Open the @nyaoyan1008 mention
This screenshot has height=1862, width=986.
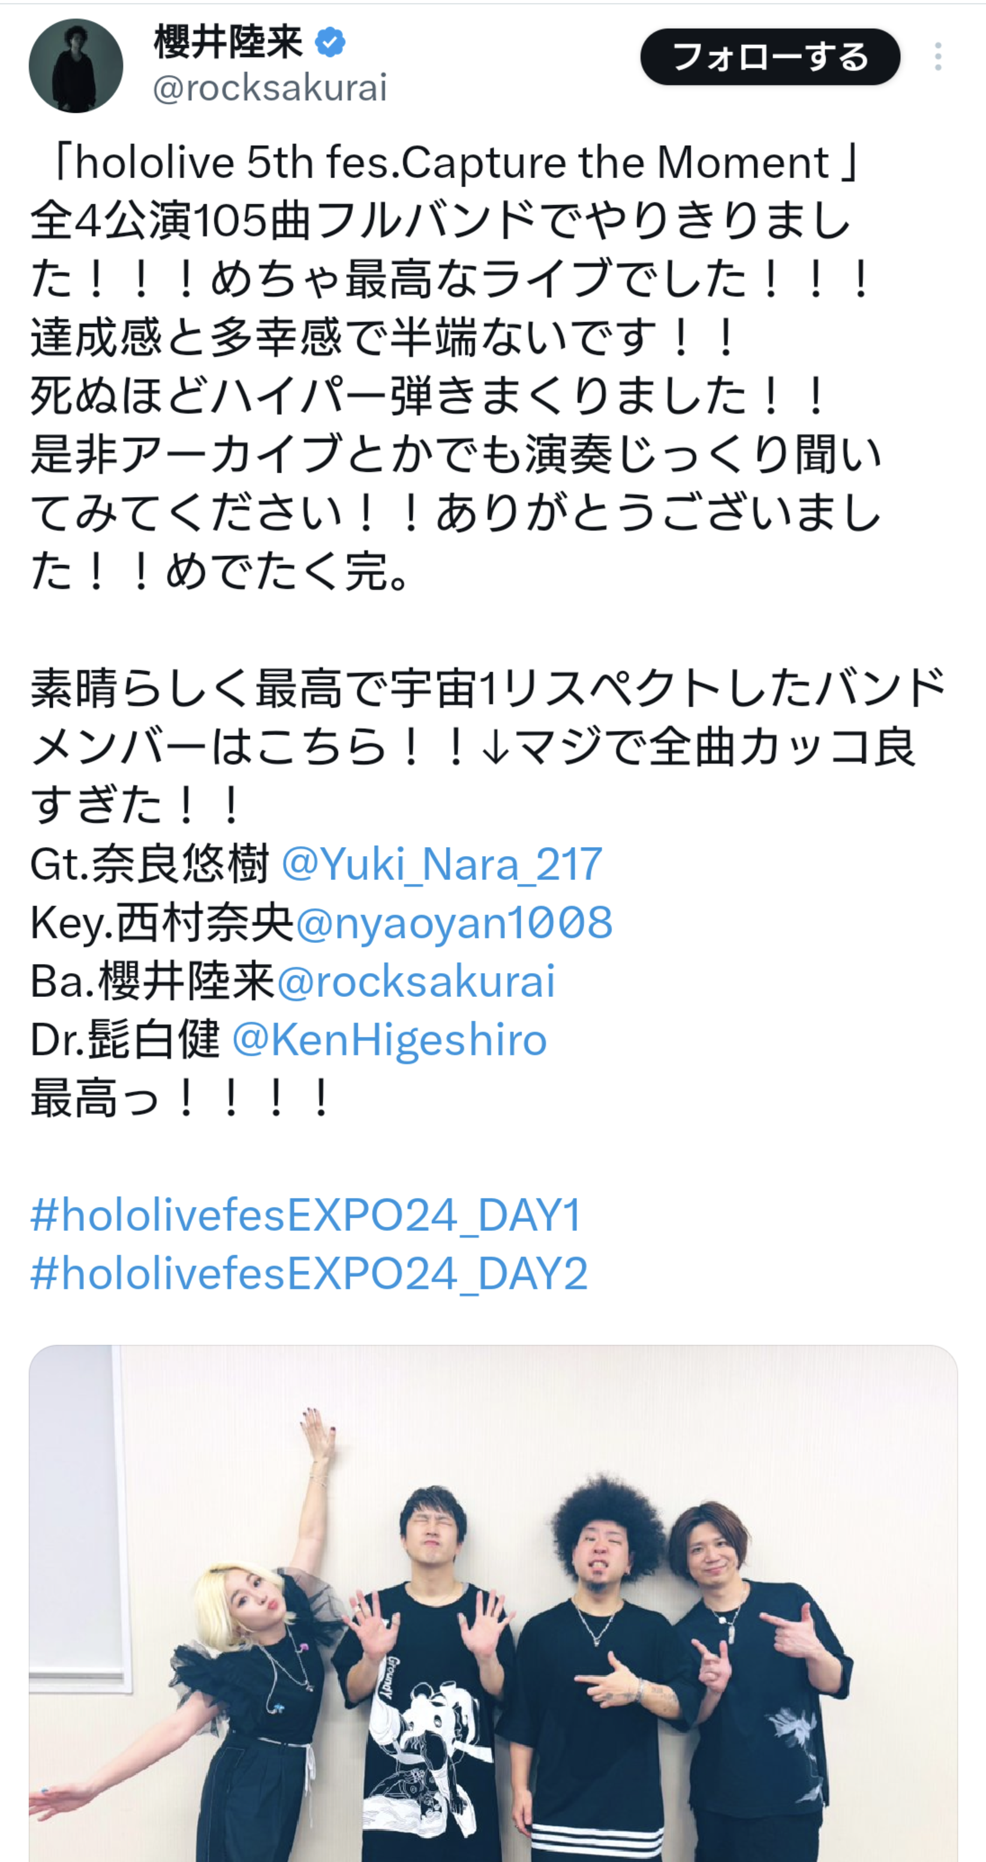(x=454, y=923)
